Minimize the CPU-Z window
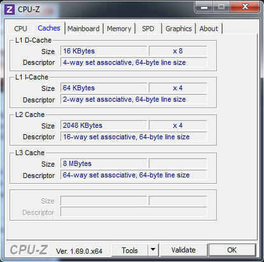Screen dimensions: 264x262 click(x=204, y=8)
